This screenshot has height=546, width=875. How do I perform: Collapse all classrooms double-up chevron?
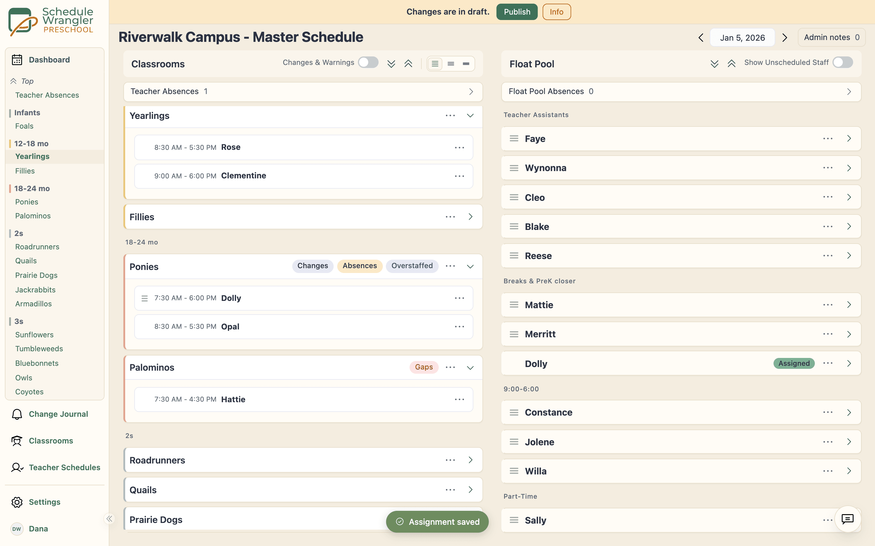coord(408,64)
